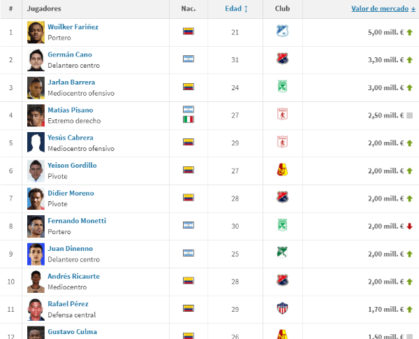Click Germán Cano's club crest icon
Image resolution: width=419 pixels, height=339 pixels.
point(282,59)
